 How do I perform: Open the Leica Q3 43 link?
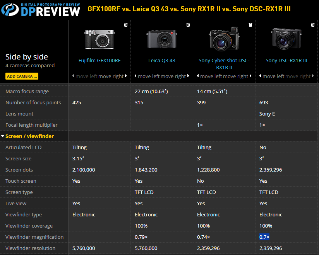pyautogui.click(x=162, y=61)
